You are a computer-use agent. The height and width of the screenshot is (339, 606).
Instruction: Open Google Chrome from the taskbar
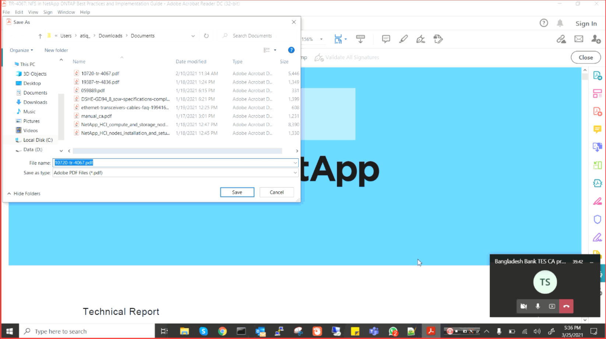(222, 331)
